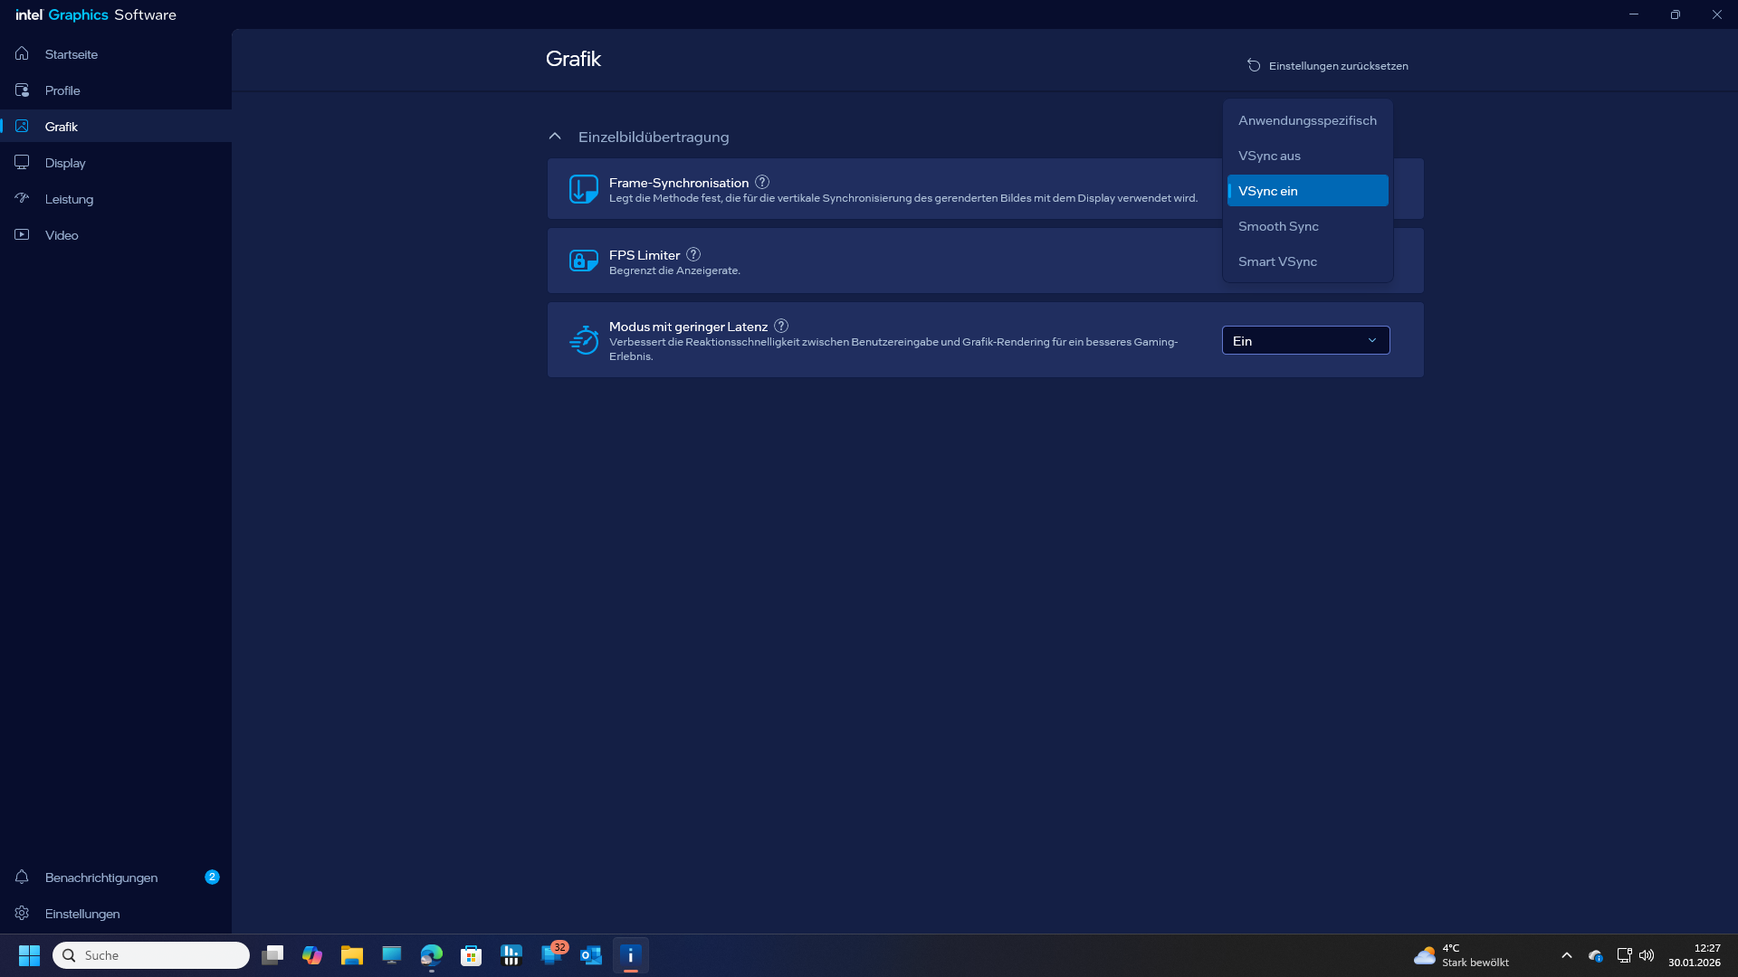Enable Smooth Sync option
1738x977 pixels.
(x=1278, y=226)
